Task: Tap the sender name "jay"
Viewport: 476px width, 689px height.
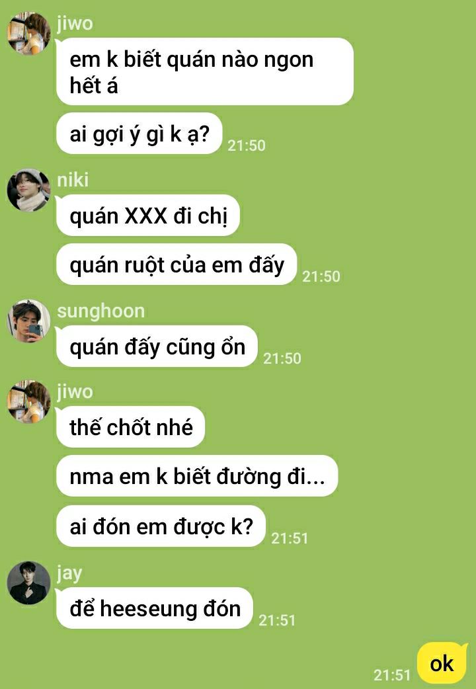Action: tap(69, 573)
